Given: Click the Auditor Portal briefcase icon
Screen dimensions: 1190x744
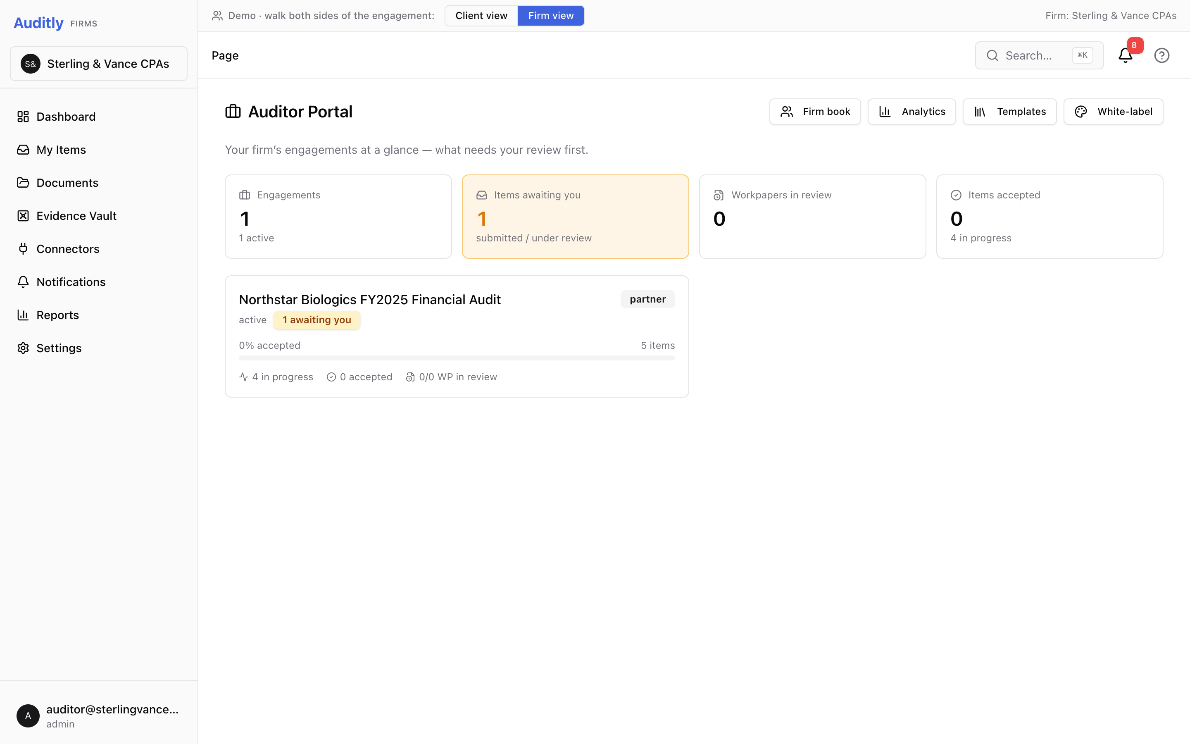Looking at the screenshot, I should [233, 112].
